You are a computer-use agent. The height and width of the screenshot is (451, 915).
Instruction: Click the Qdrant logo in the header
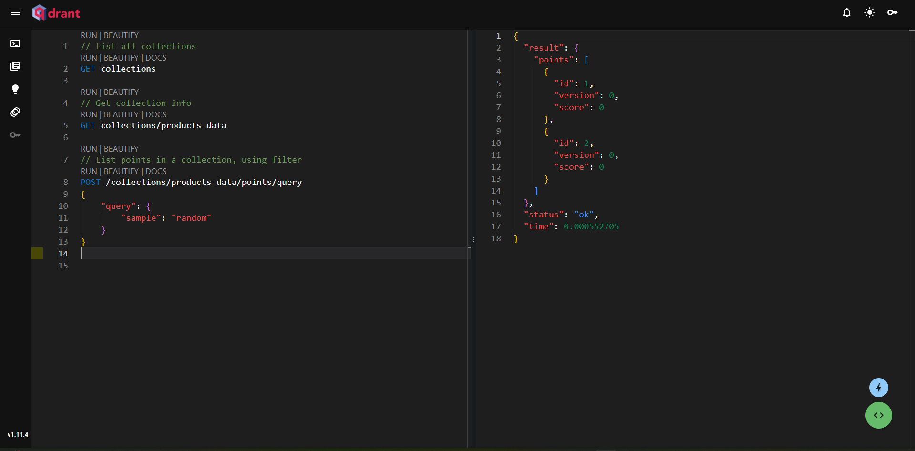(x=56, y=12)
